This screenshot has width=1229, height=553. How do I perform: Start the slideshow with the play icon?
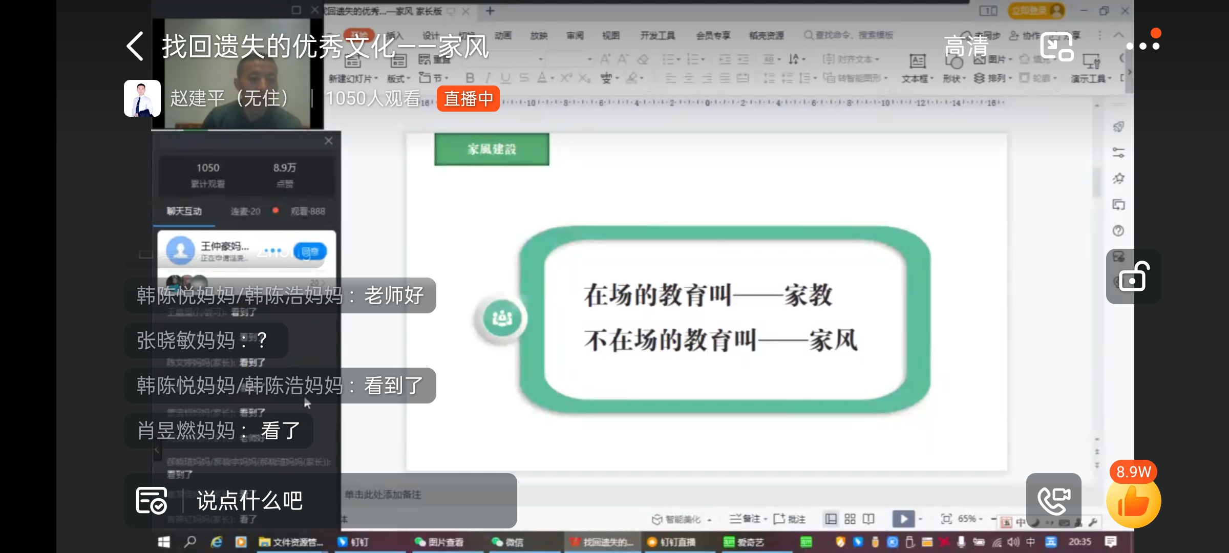pyautogui.click(x=903, y=519)
